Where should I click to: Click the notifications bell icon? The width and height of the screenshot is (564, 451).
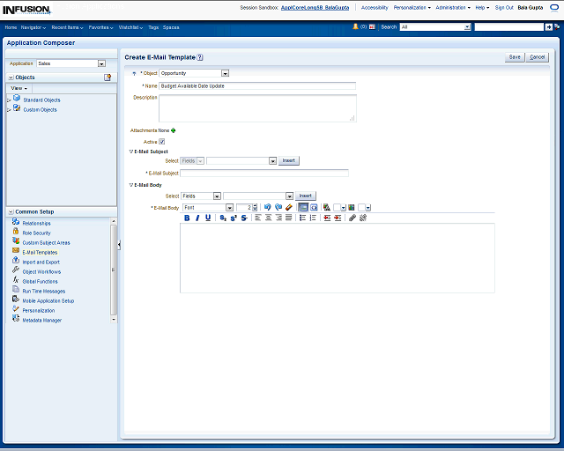click(356, 27)
